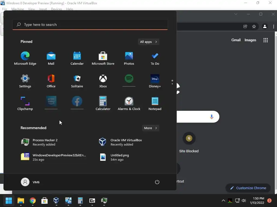Click the Spotify pinned icon

129,78
